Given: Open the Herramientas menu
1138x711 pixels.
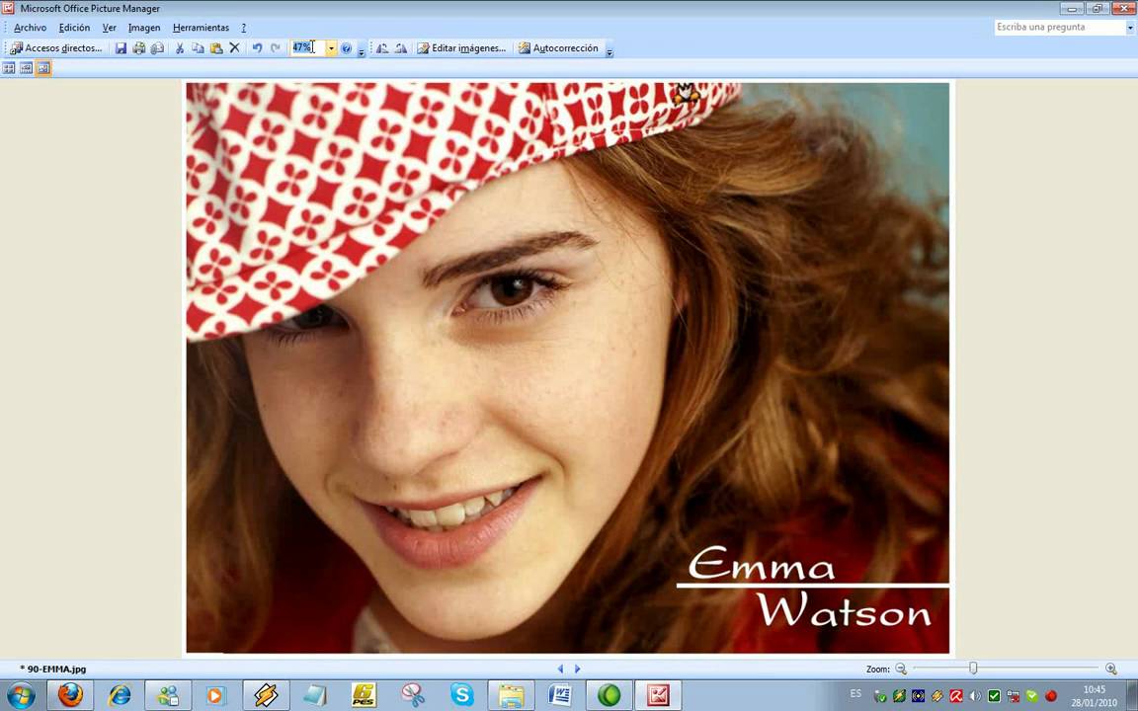Looking at the screenshot, I should 201,28.
